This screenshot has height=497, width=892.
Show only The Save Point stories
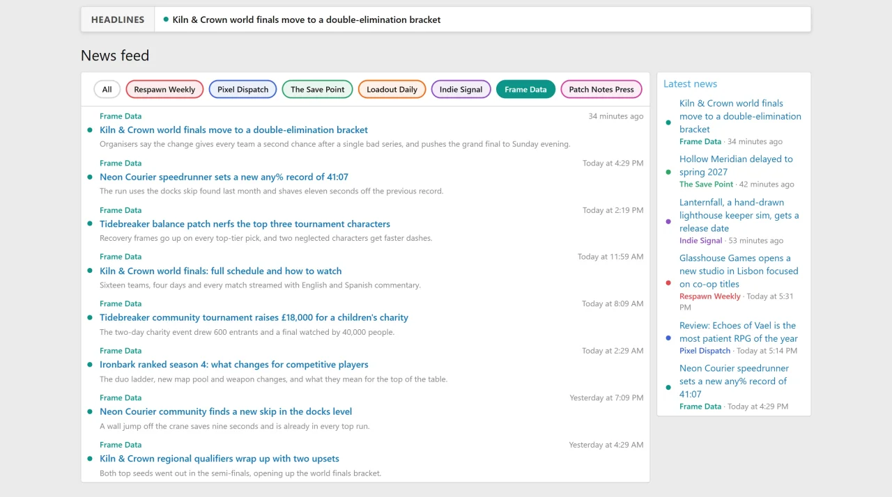pos(317,89)
